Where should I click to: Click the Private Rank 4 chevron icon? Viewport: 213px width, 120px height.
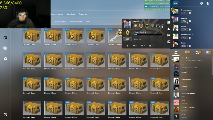(x=127, y=33)
